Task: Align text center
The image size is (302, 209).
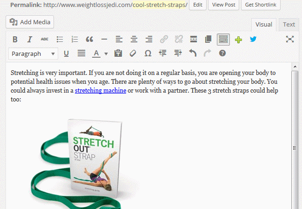Action: [x=134, y=40]
